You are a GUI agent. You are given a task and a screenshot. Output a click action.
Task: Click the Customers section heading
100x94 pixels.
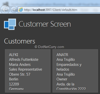coord(19,41)
